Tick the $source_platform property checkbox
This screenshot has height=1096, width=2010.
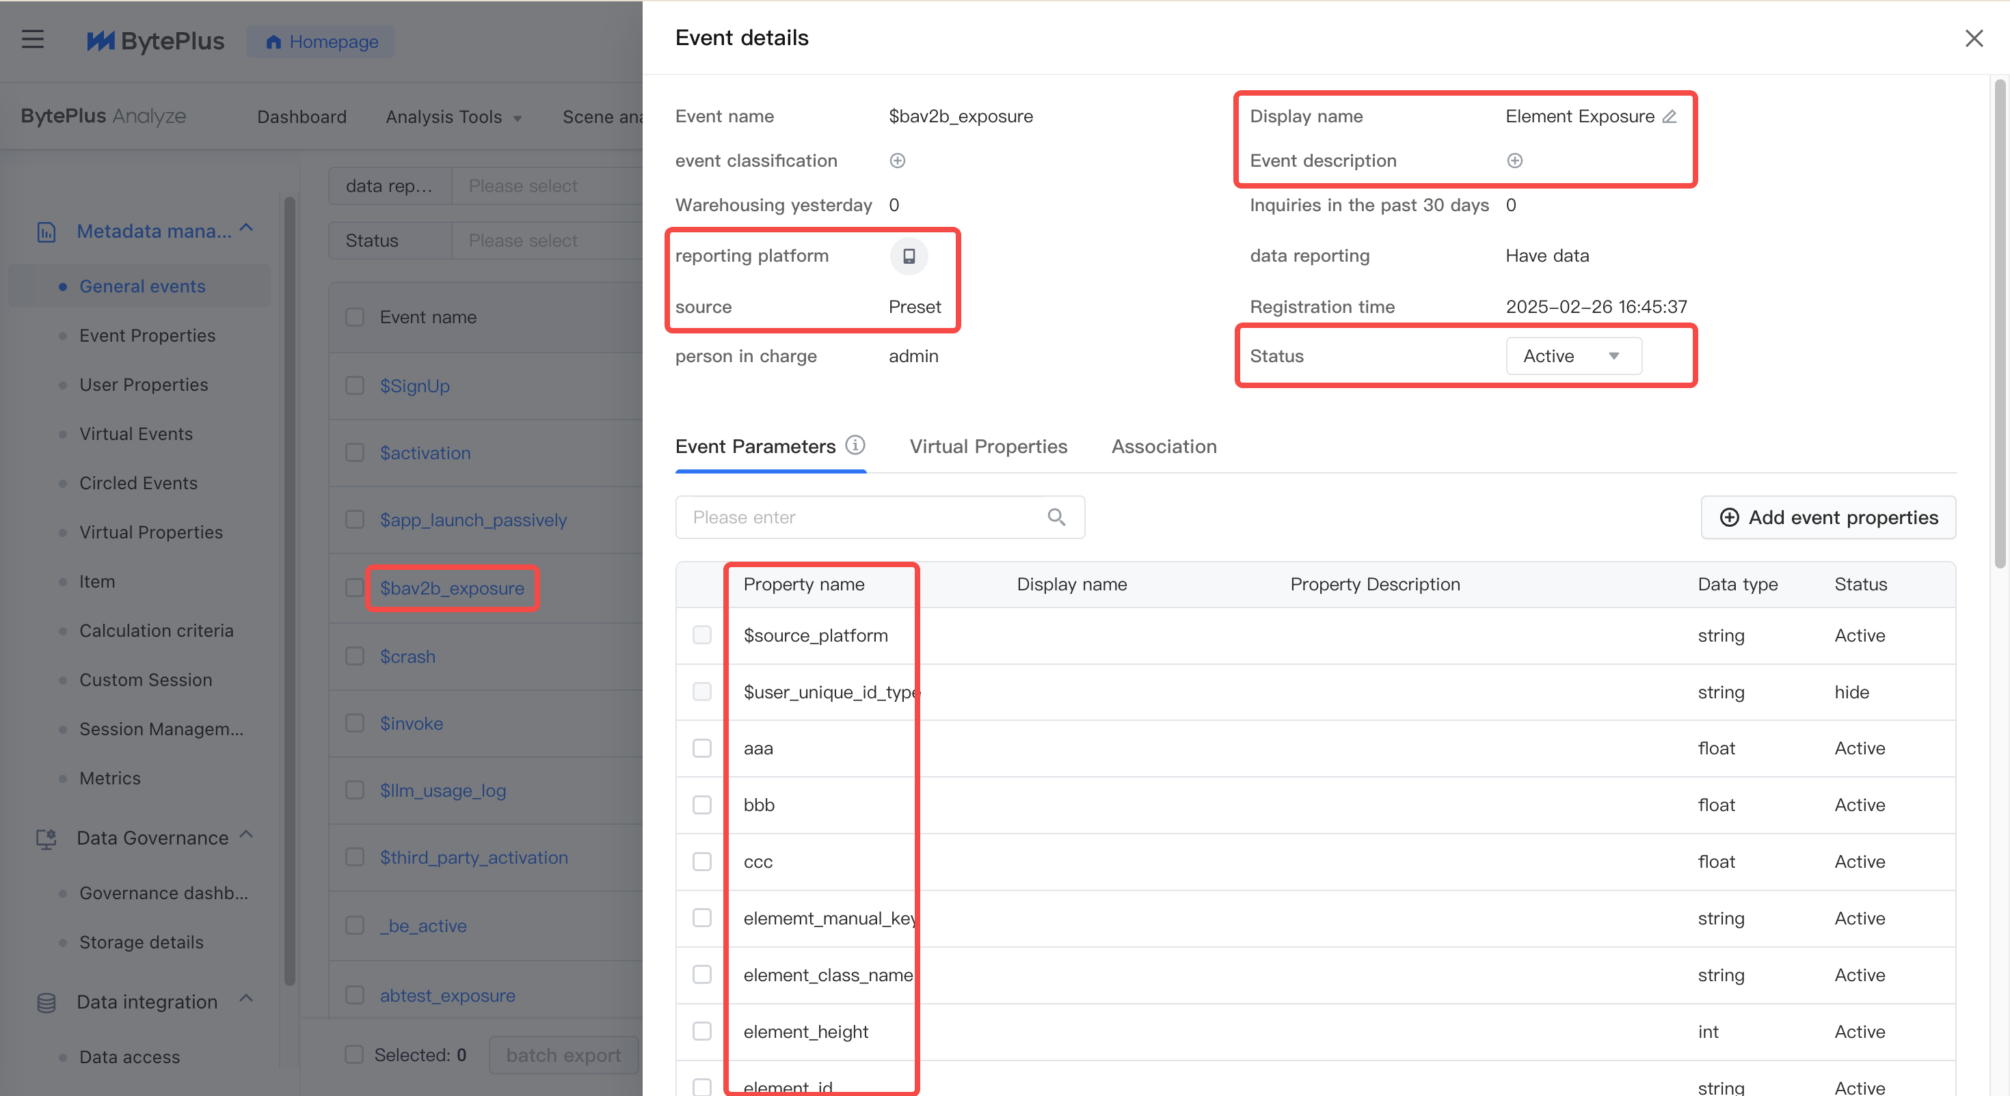coord(701,635)
